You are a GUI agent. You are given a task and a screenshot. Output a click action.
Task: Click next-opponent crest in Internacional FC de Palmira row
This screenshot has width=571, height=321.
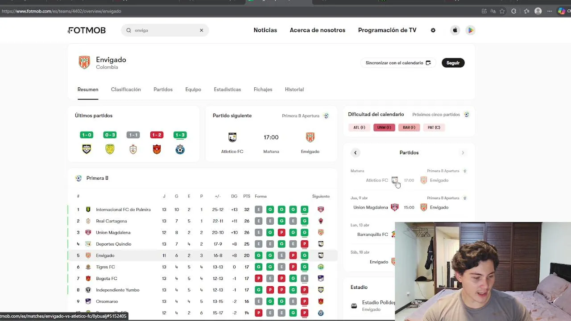coord(321,210)
